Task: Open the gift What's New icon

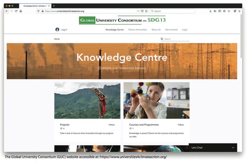Action: pyautogui.click(x=235, y=11)
